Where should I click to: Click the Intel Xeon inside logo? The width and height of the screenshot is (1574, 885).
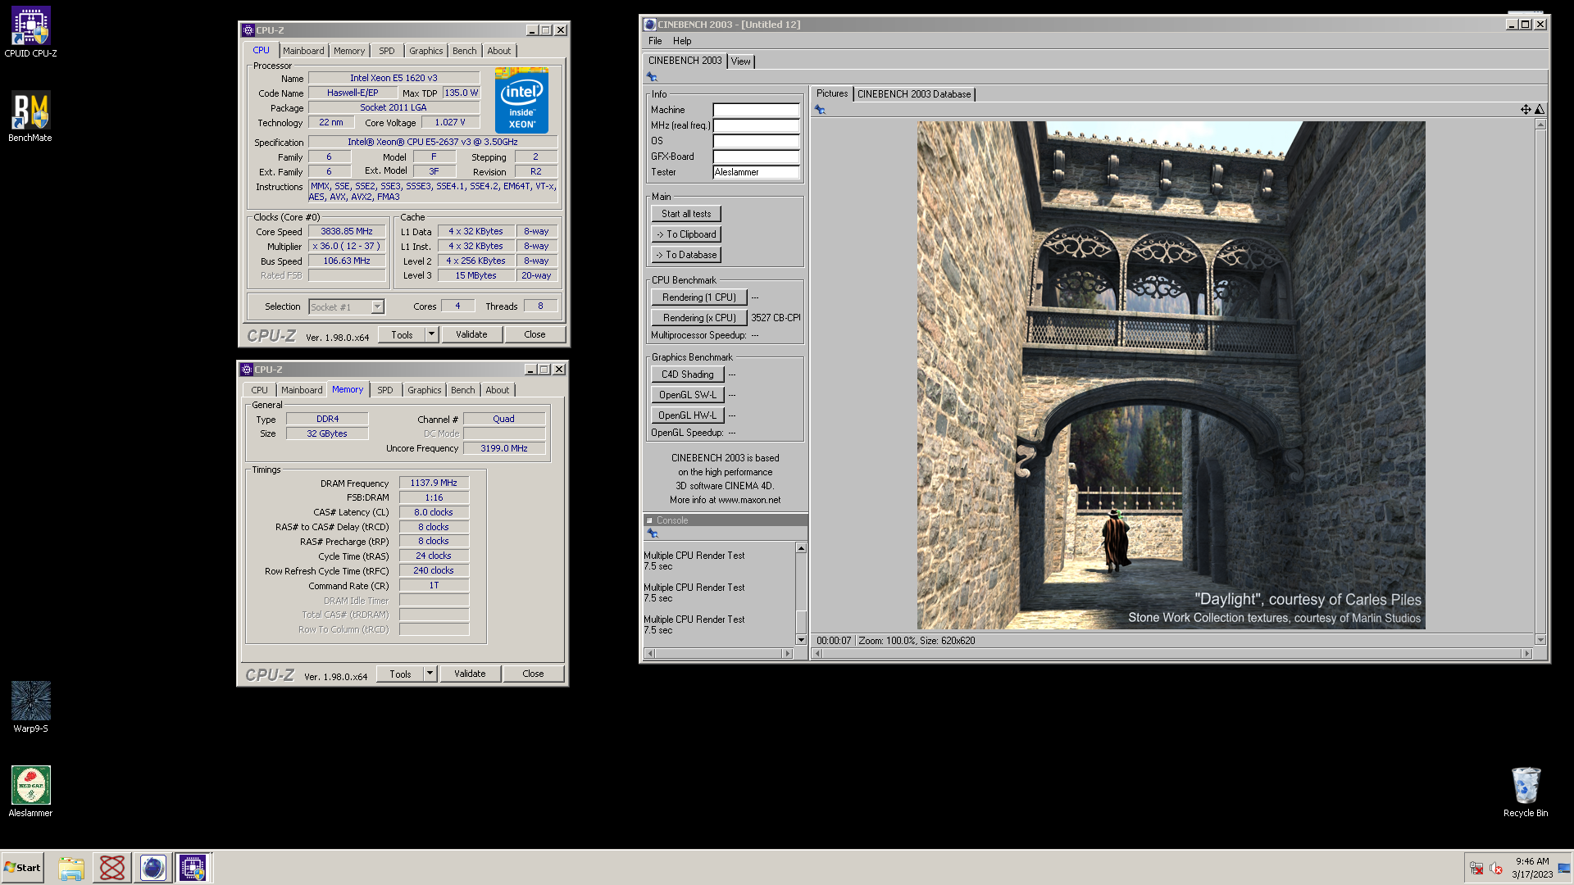point(521,100)
